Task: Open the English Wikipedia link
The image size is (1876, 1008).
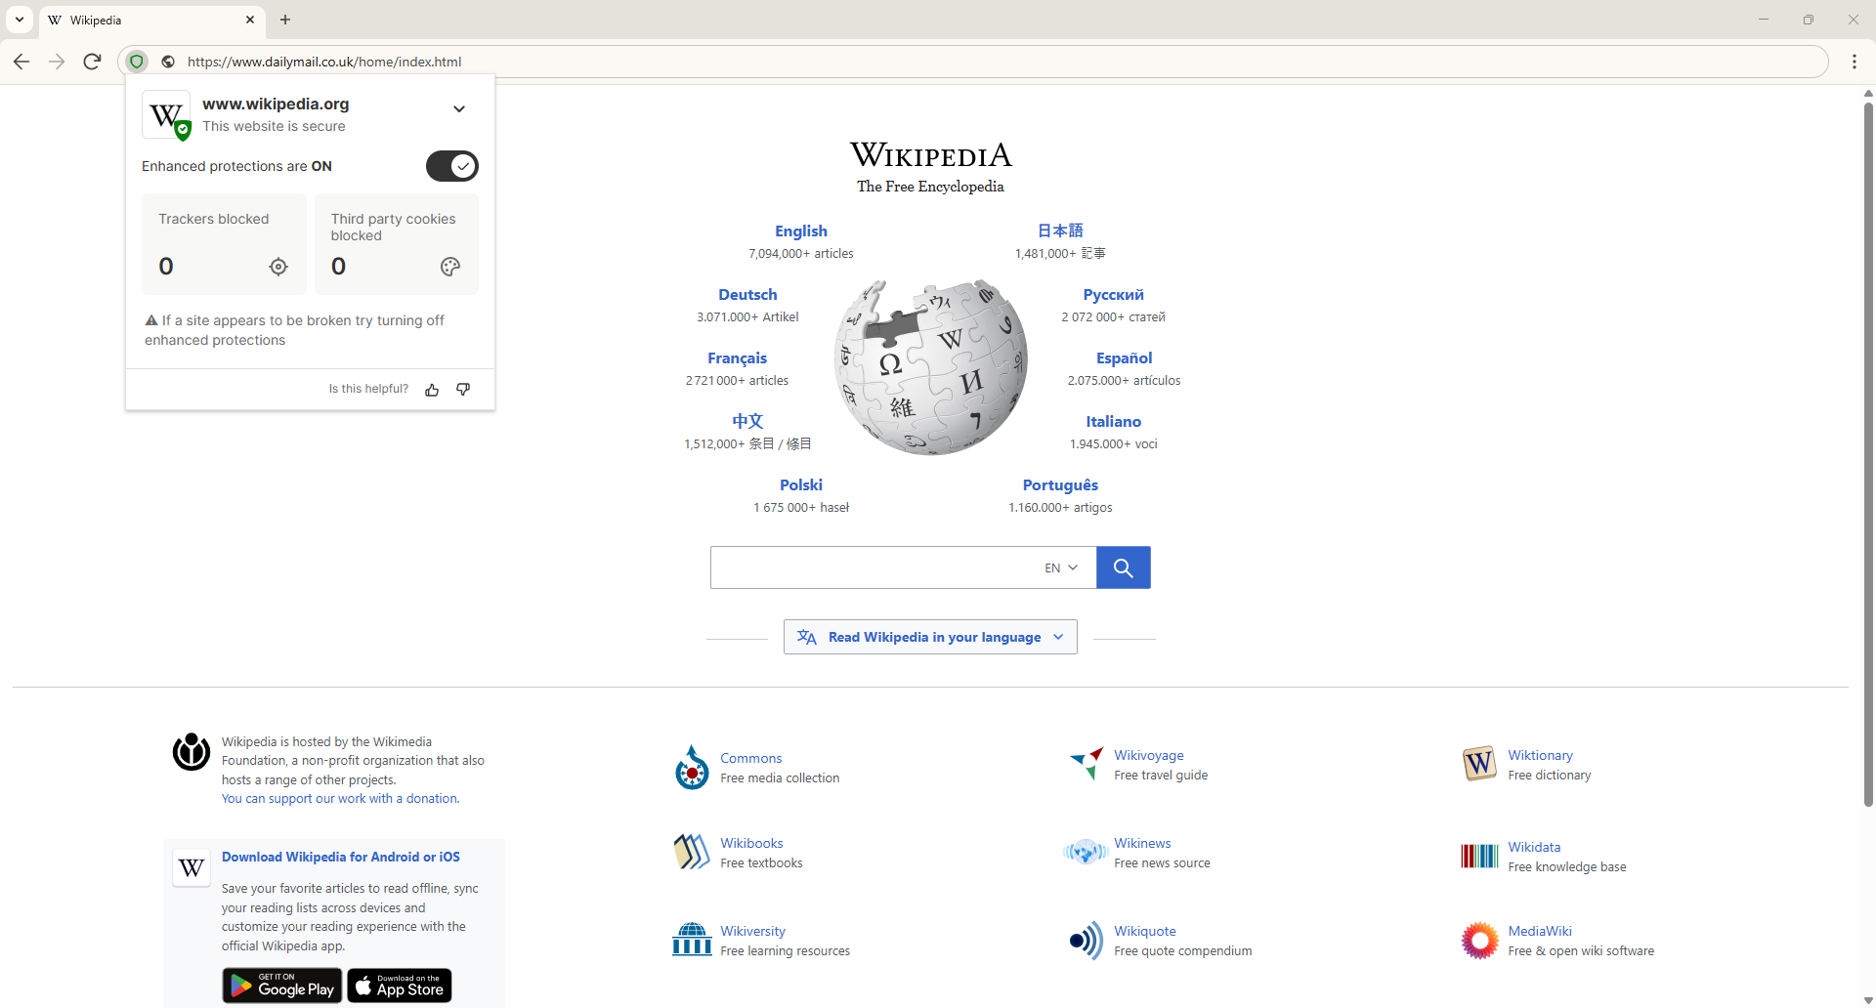Action: [800, 231]
